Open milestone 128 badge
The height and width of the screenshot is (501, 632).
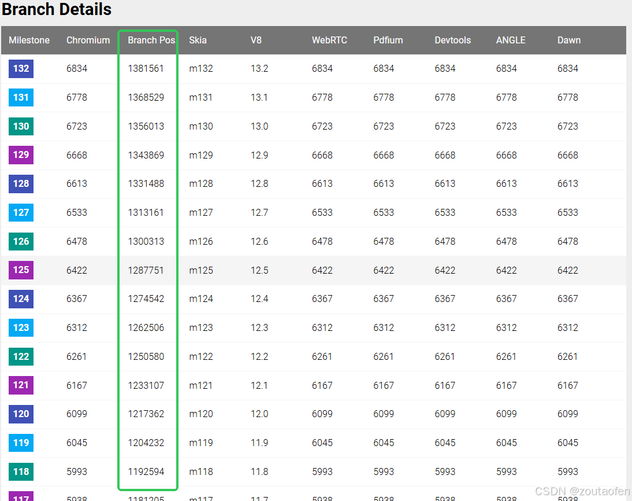[x=21, y=184]
